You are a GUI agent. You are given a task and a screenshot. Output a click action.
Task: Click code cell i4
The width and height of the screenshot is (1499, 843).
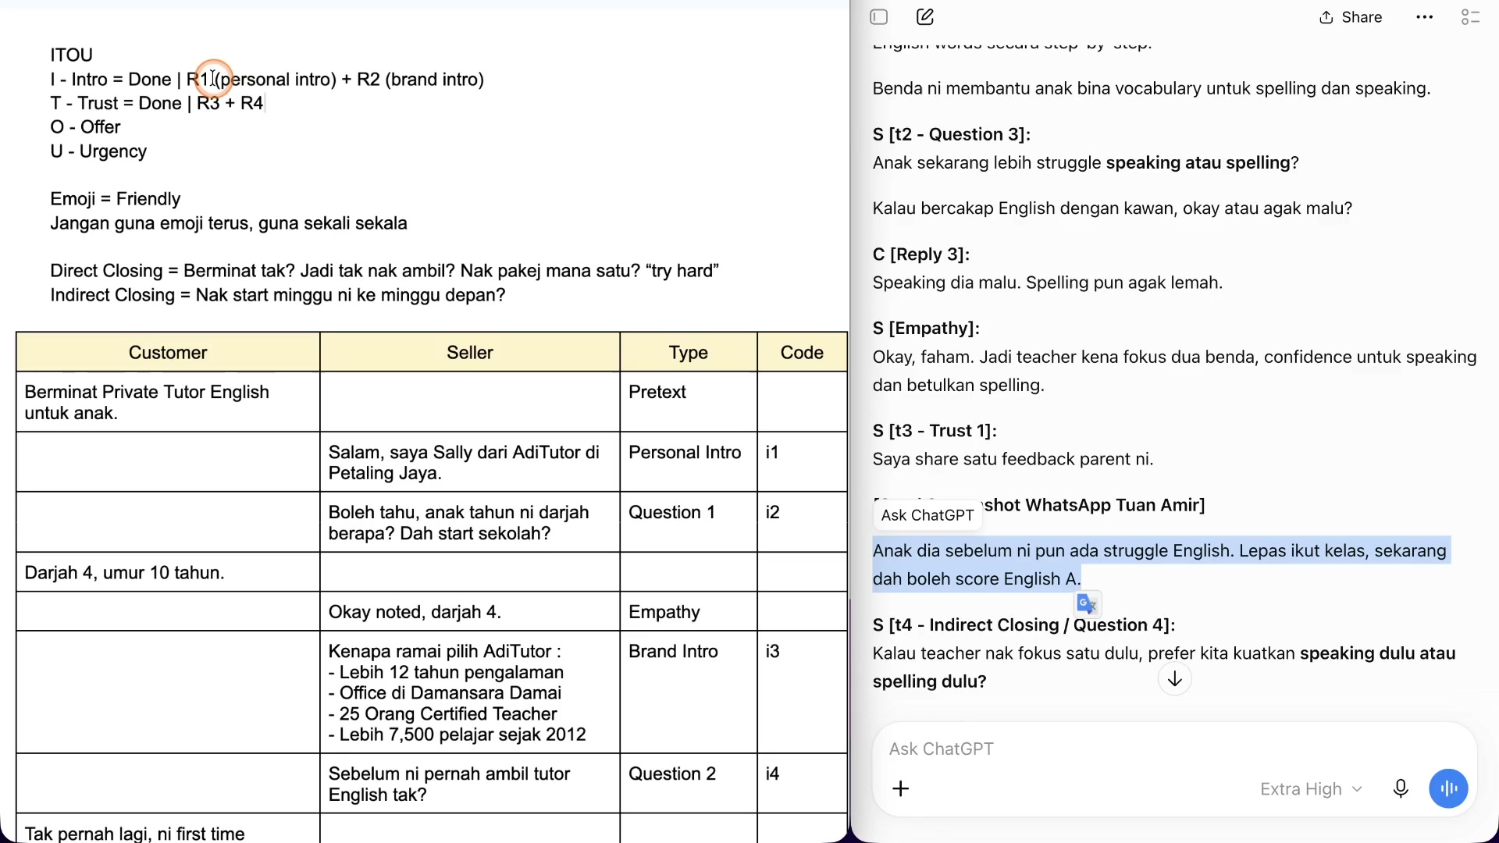tap(802, 784)
